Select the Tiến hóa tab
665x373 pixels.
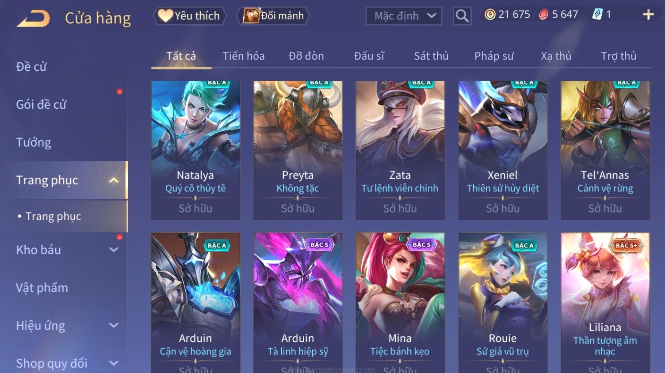[244, 56]
